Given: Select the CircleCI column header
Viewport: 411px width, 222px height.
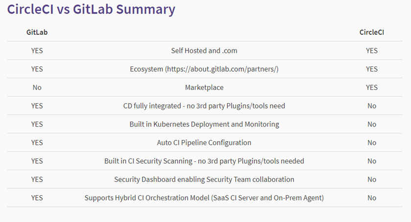Looking at the screenshot, I should click(371, 32).
